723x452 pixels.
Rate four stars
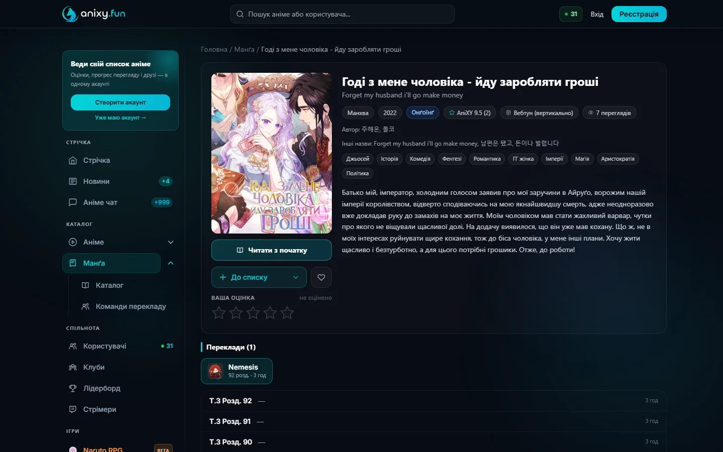[x=270, y=313]
